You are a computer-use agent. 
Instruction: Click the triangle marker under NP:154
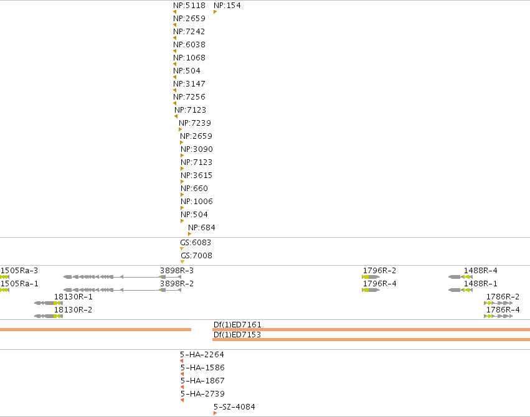pos(215,12)
